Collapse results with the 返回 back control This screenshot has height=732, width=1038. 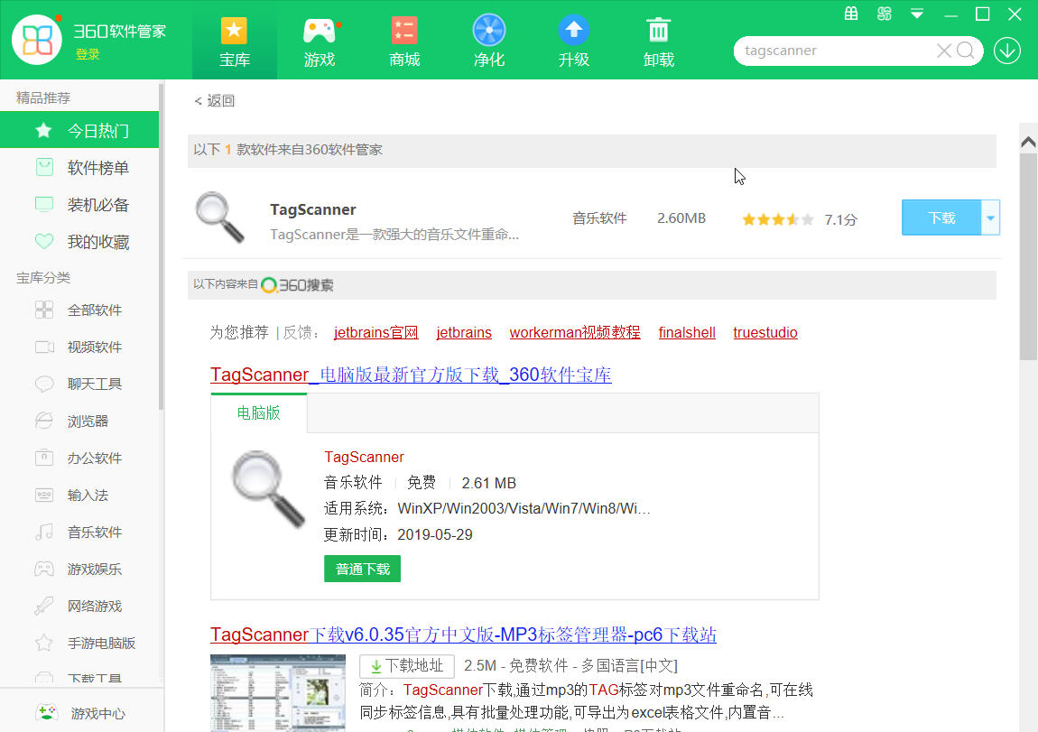coord(214,101)
